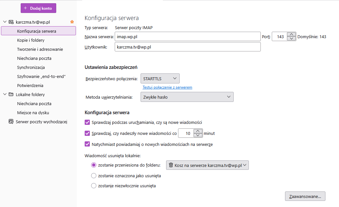Choose 'zostanie niezwłocznie usunięta' radio option
The width and height of the screenshot is (339, 207).
[94, 186]
